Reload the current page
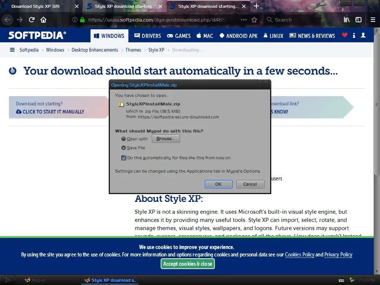Screen dimensions: 380x285 point(32,20)
